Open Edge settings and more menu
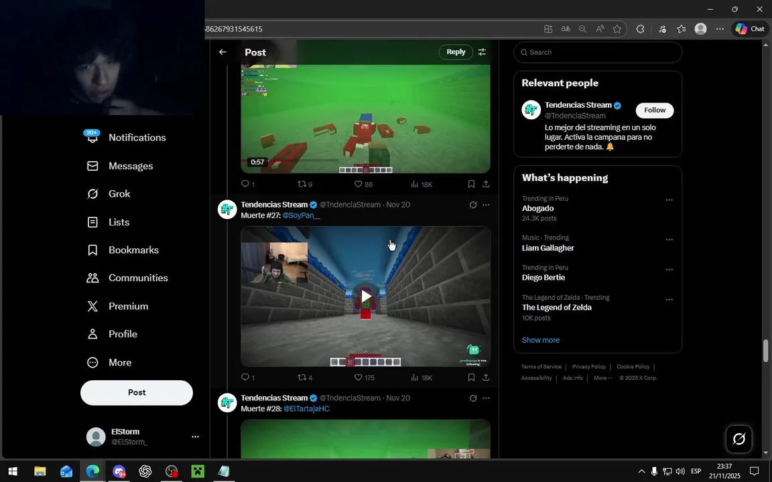Image resolution: width=772 pixels, height=482 pixels. [x=720, y=29]
